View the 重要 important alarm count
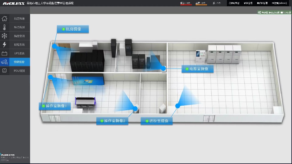 [x=201, y=3]
